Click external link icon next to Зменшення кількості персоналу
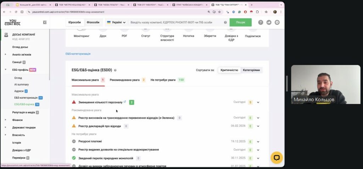The image size is (363, 169). click(x=125, y=102)
